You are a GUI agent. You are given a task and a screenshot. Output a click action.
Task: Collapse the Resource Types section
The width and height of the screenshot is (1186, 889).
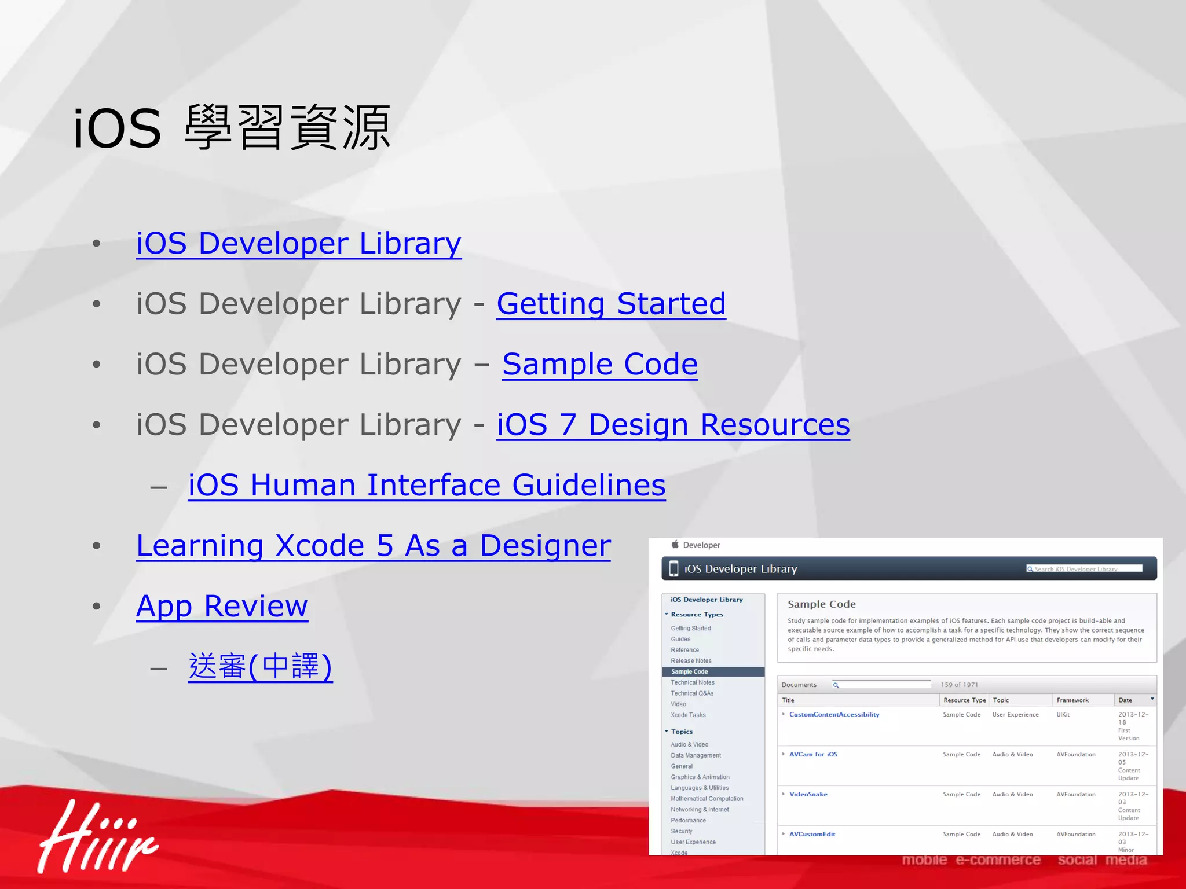tap(667, 614)
